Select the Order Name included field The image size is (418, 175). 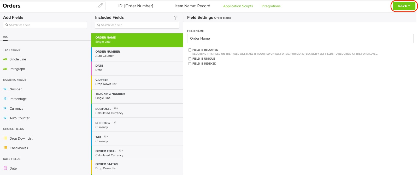137,40
